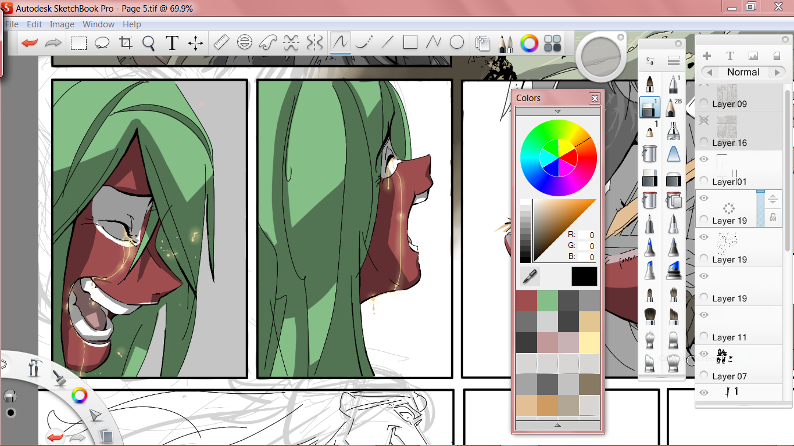Select the 2B pencil brush
This screenshot has height=446, width=794.
coord(674,107)
